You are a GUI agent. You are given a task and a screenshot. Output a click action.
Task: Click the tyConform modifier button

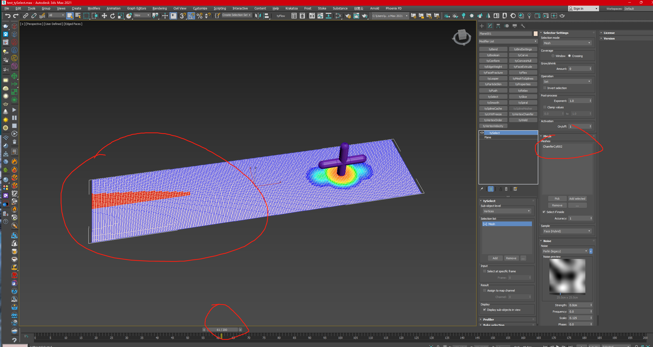(x=493, y=61)
